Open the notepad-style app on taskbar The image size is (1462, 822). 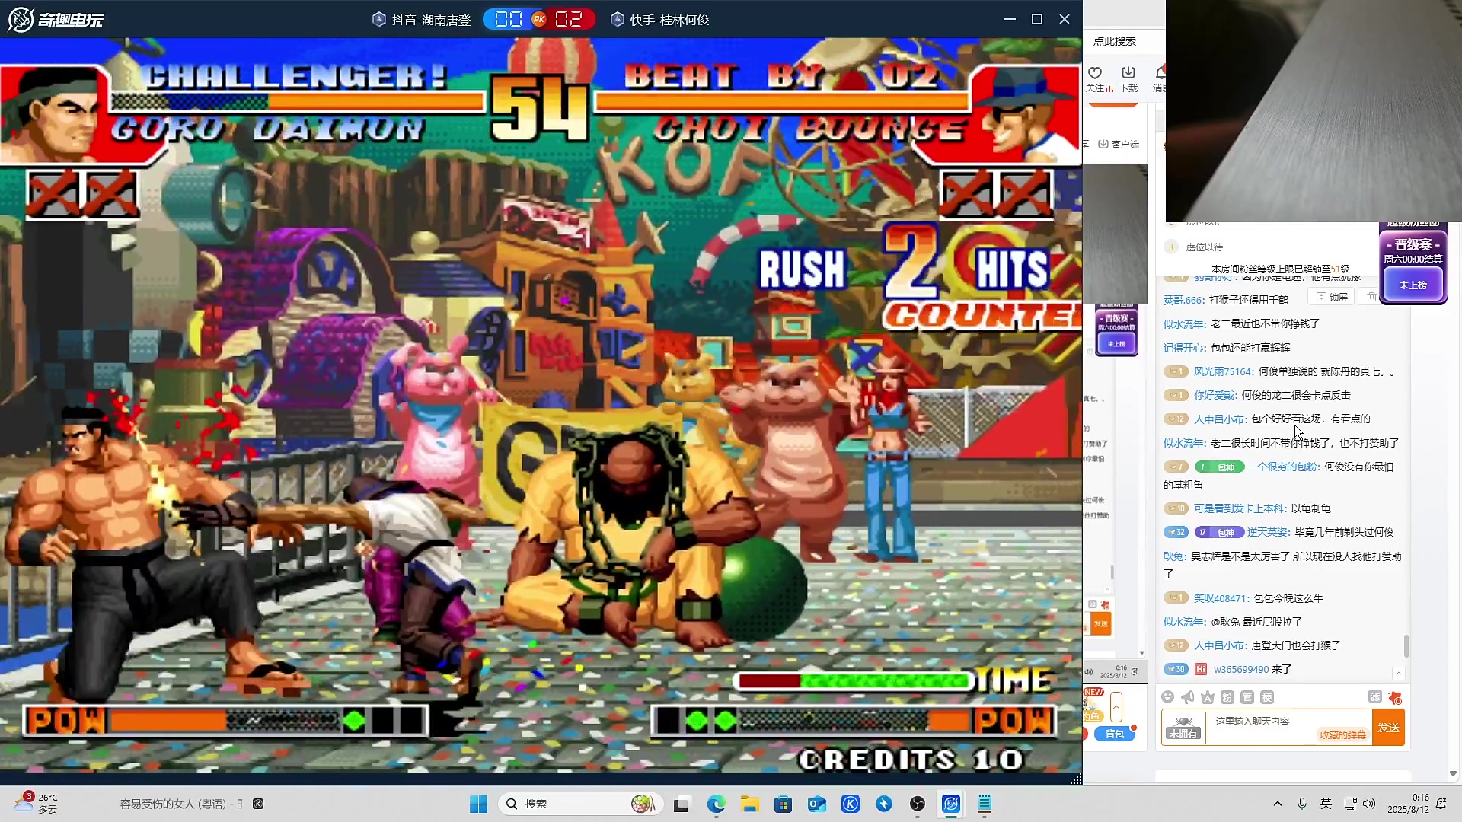click(x=985, y=804)
